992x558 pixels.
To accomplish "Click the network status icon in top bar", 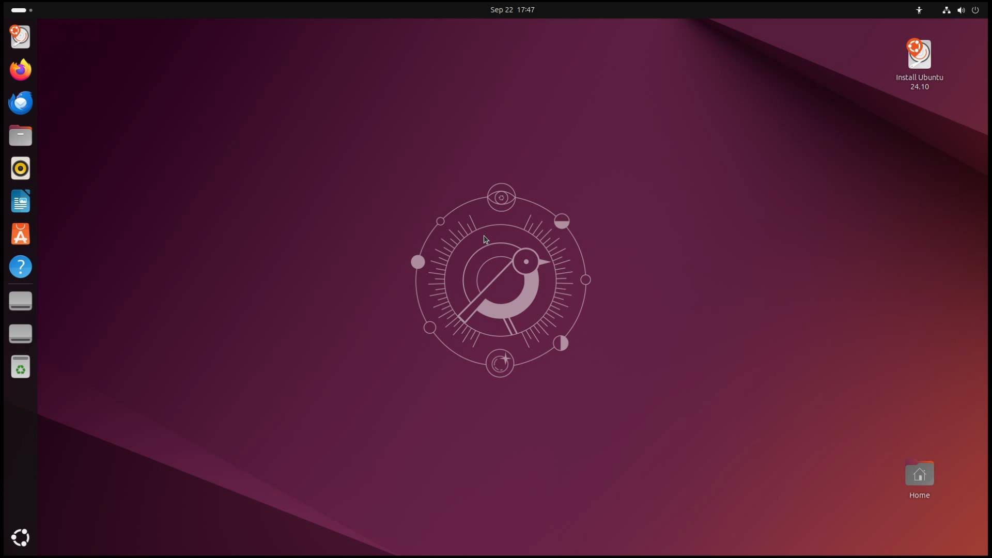I will [x=946, y=10].
